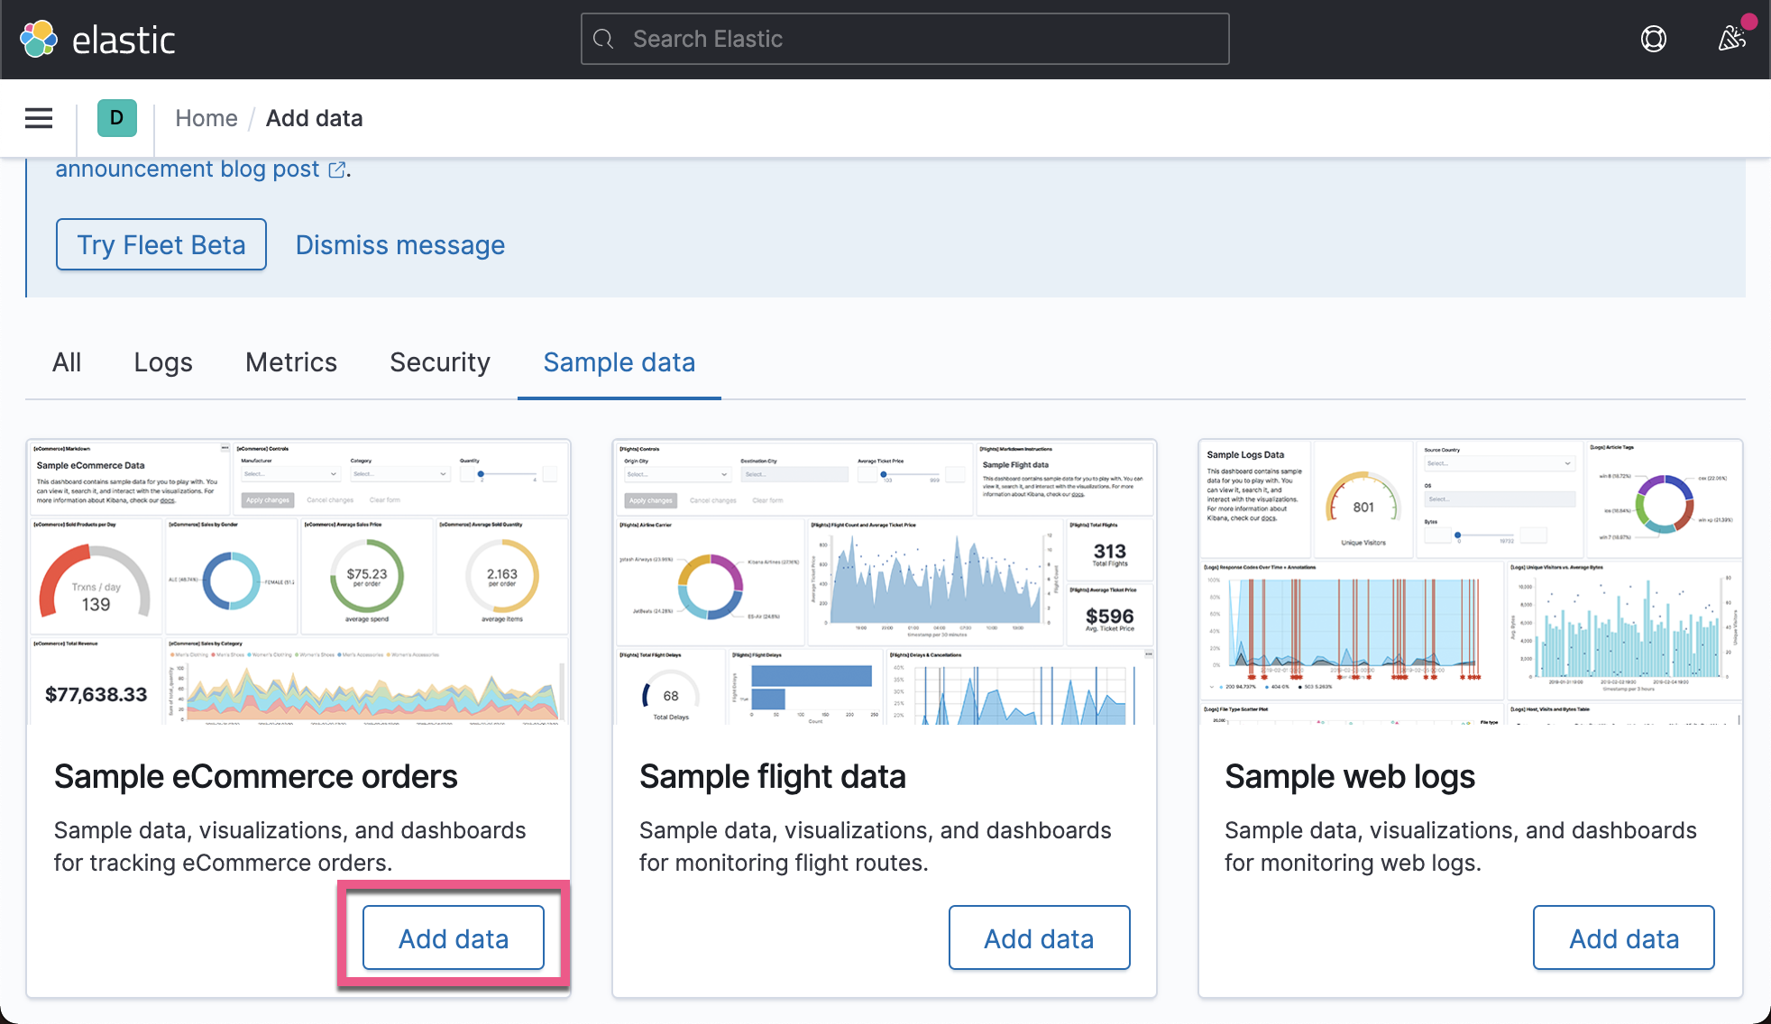Add the Sample web logs data
The width and height of the screenshot is (1771, 1024).
(x=1623, y=937)
